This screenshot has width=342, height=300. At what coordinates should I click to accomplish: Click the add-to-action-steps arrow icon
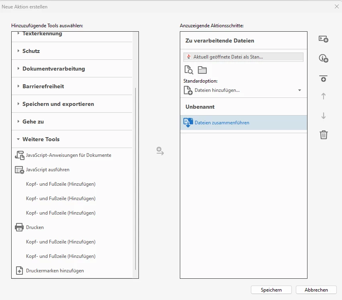160,151
